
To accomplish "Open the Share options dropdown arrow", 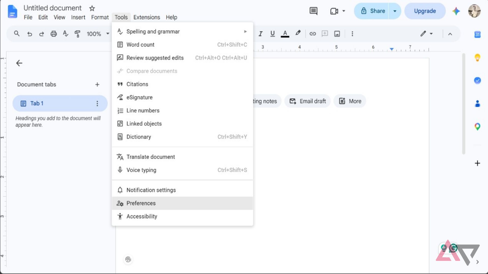I will [395, 11].
